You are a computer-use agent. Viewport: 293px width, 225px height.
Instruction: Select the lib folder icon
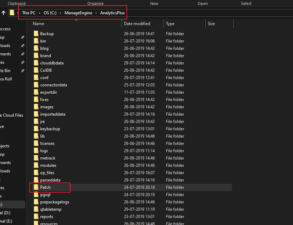(x=36, y=136)
